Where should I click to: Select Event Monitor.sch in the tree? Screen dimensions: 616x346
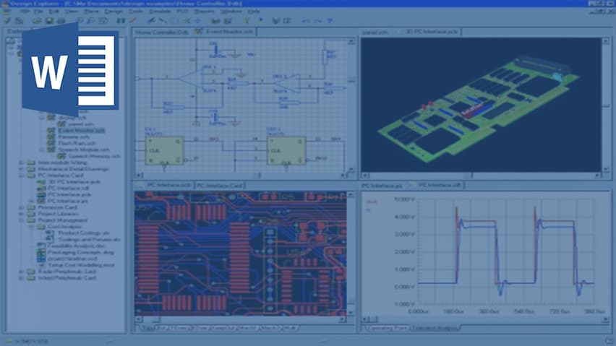point(82,131)
